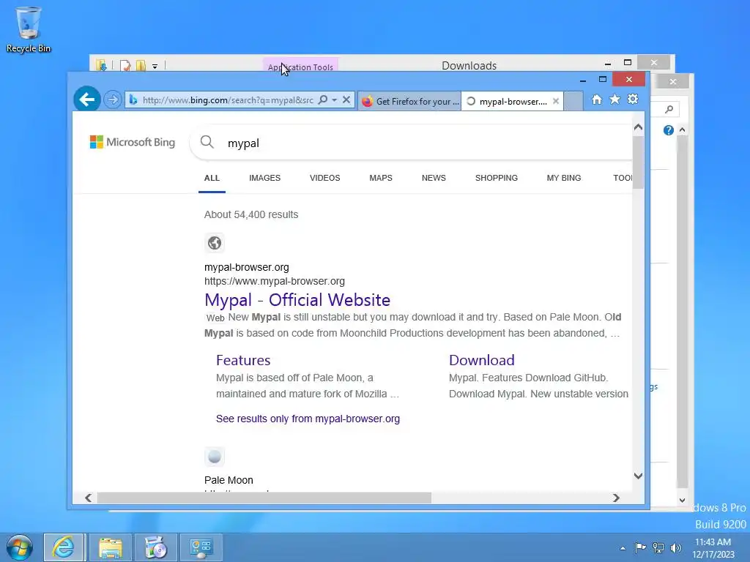The image size is (750, 562).
Task: Select the MY BING tab
Action: click(x=563, y=178)
